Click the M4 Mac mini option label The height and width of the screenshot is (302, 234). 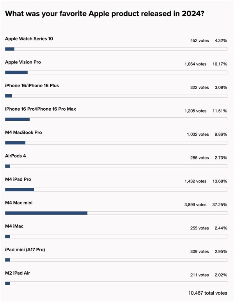19,203
